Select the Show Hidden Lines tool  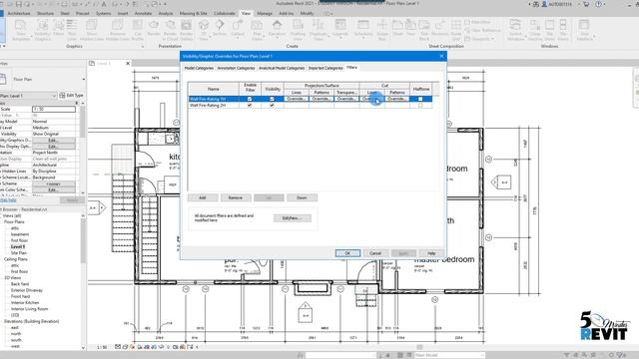[x=91, y=30]
